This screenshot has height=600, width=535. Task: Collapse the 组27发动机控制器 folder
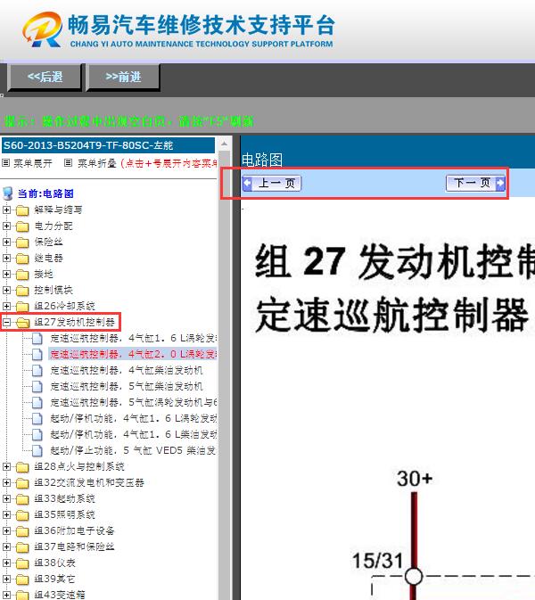click(x=6, y=322)
